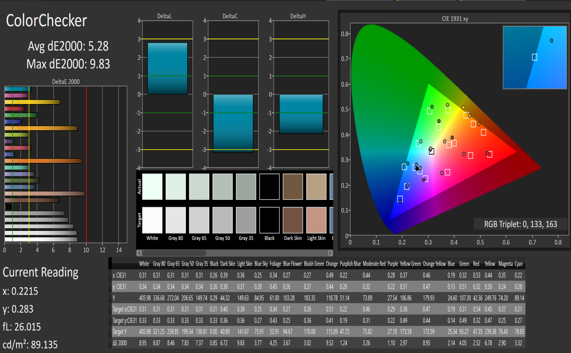Click the ΔE 2000 row label
571x353 pixels.
tap(120, 343)
